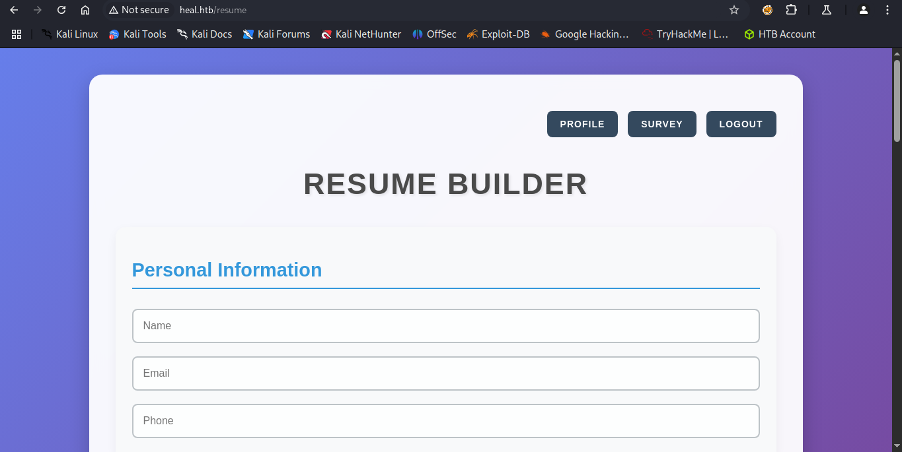Screen dimensions: 902x452
Task: Click the LOGOUT button
Action: point(741,124)
